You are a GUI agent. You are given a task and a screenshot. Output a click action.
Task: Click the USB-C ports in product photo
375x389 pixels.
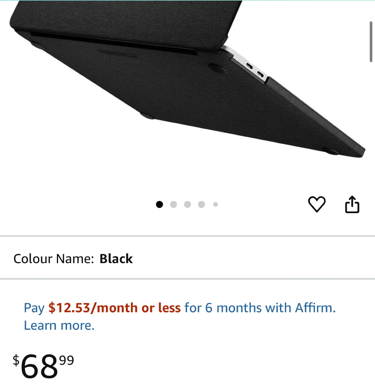[x=255, y=70]
